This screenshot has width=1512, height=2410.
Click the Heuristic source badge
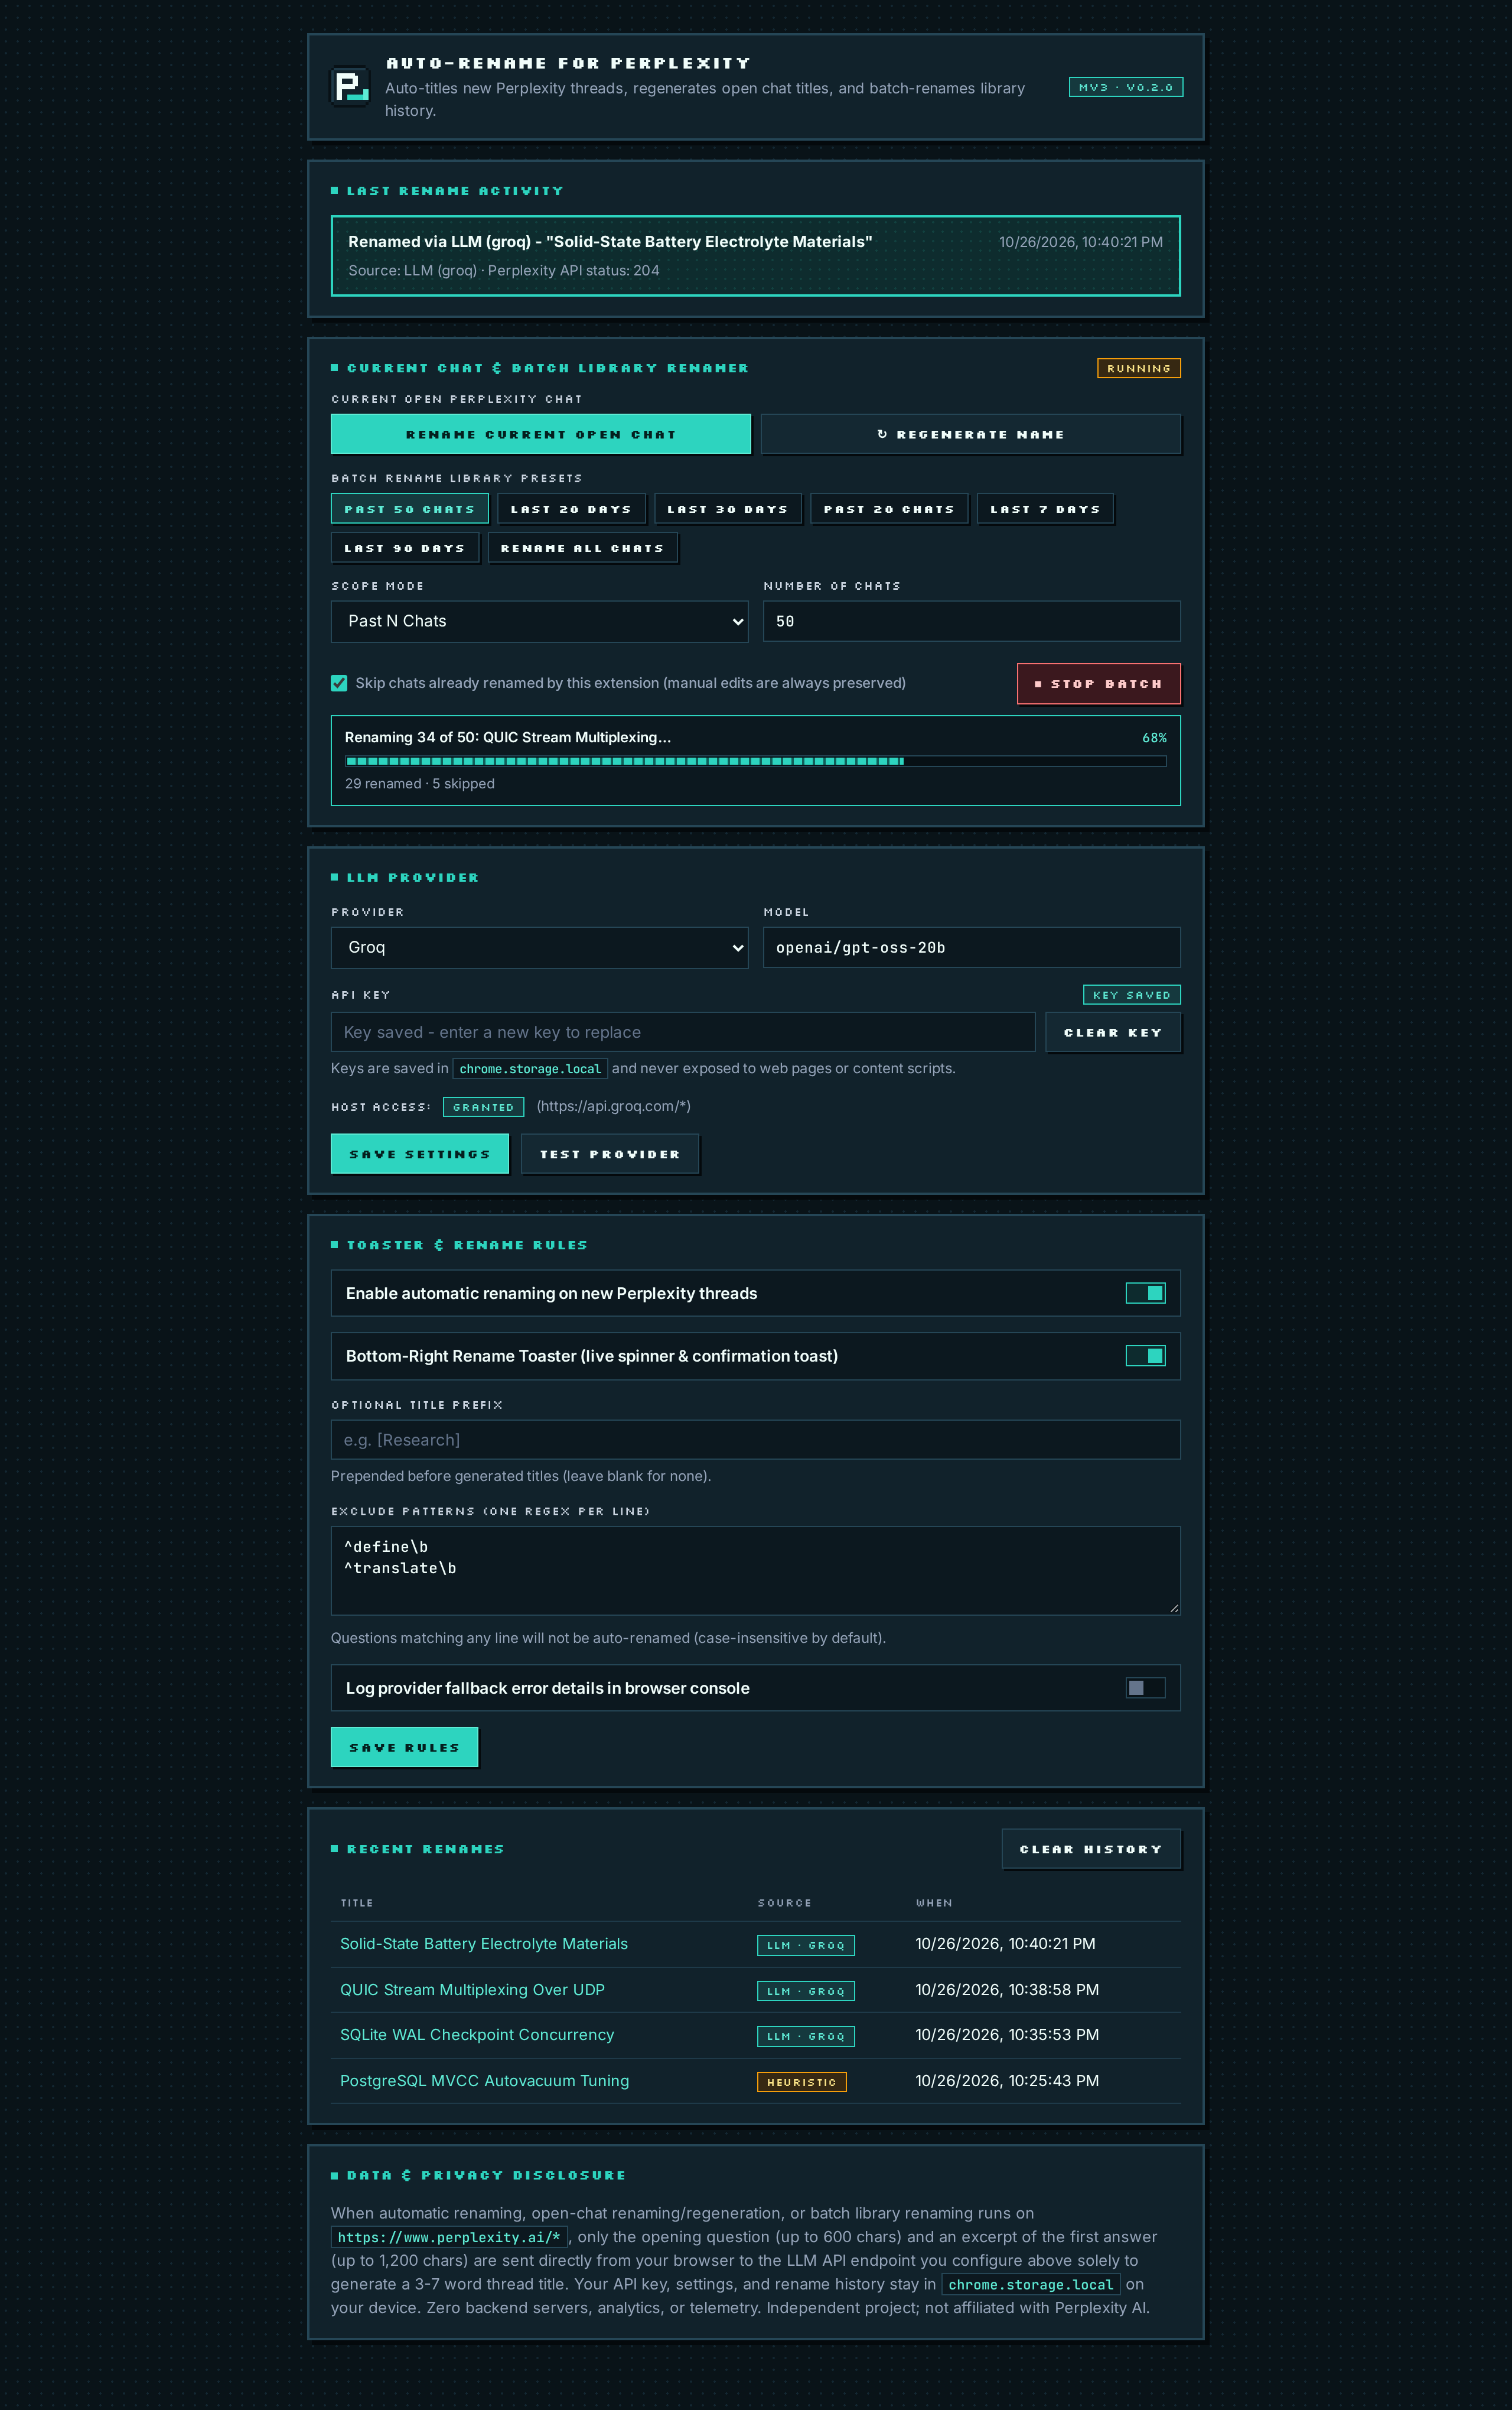[802, 2082]
